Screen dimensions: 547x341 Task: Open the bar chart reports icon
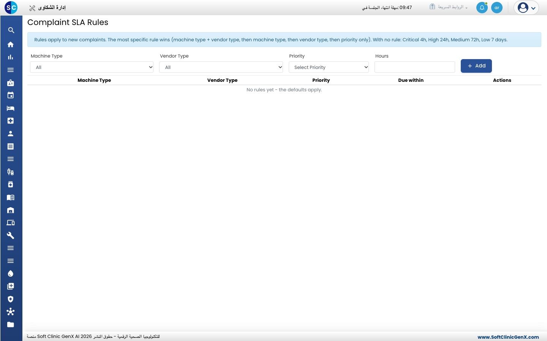11,57
